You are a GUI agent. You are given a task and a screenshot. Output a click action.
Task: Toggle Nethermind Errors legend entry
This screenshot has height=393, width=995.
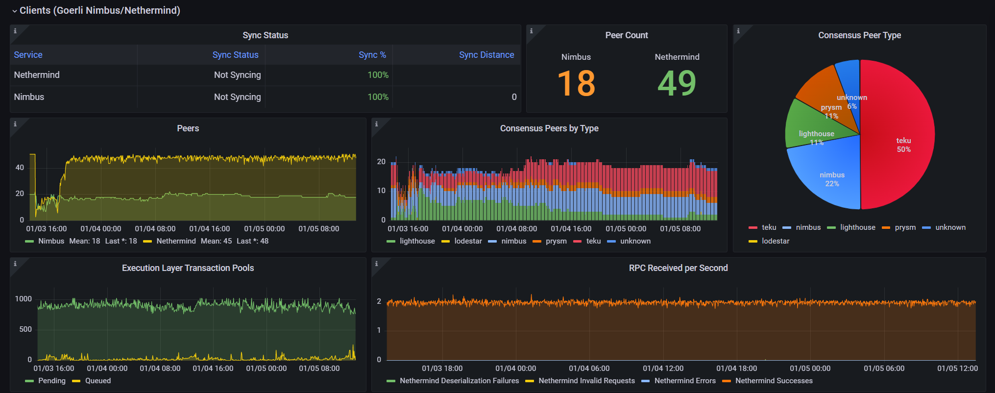(x=685, y=381)
